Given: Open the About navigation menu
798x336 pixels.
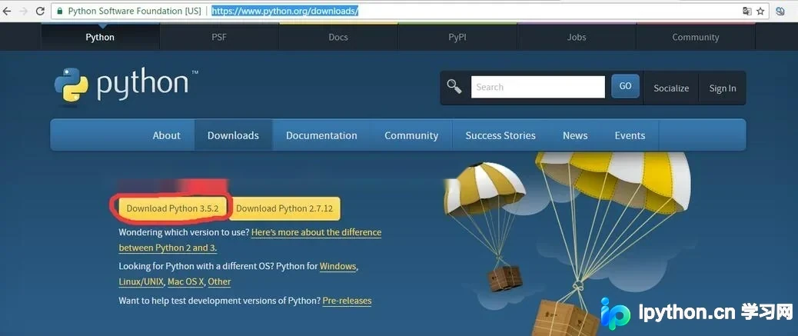Looking at the screenshot, I should tap(166, 135).
